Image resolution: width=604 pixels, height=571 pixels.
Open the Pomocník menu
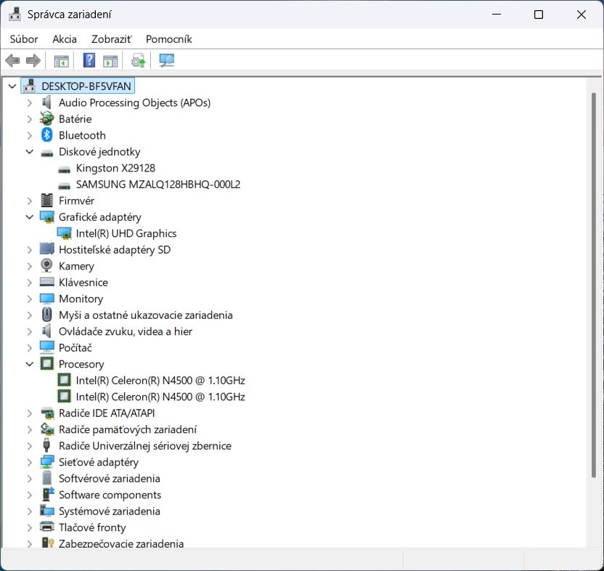pyautogui.click(x=168, y=39)
